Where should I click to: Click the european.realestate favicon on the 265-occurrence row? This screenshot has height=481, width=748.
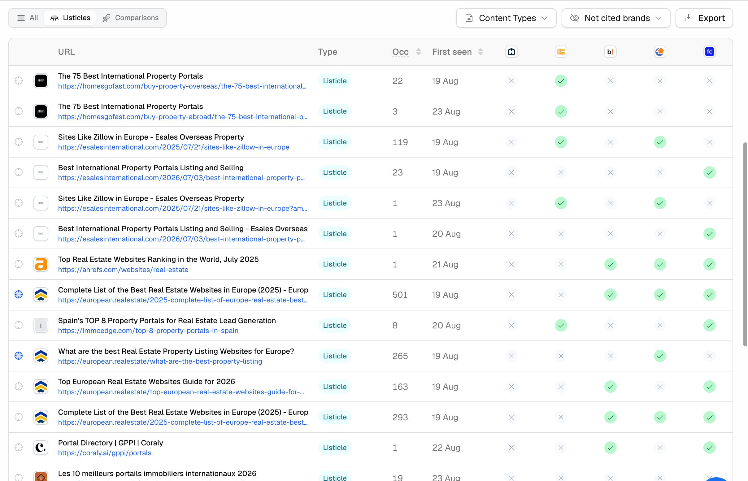[41, 356]
